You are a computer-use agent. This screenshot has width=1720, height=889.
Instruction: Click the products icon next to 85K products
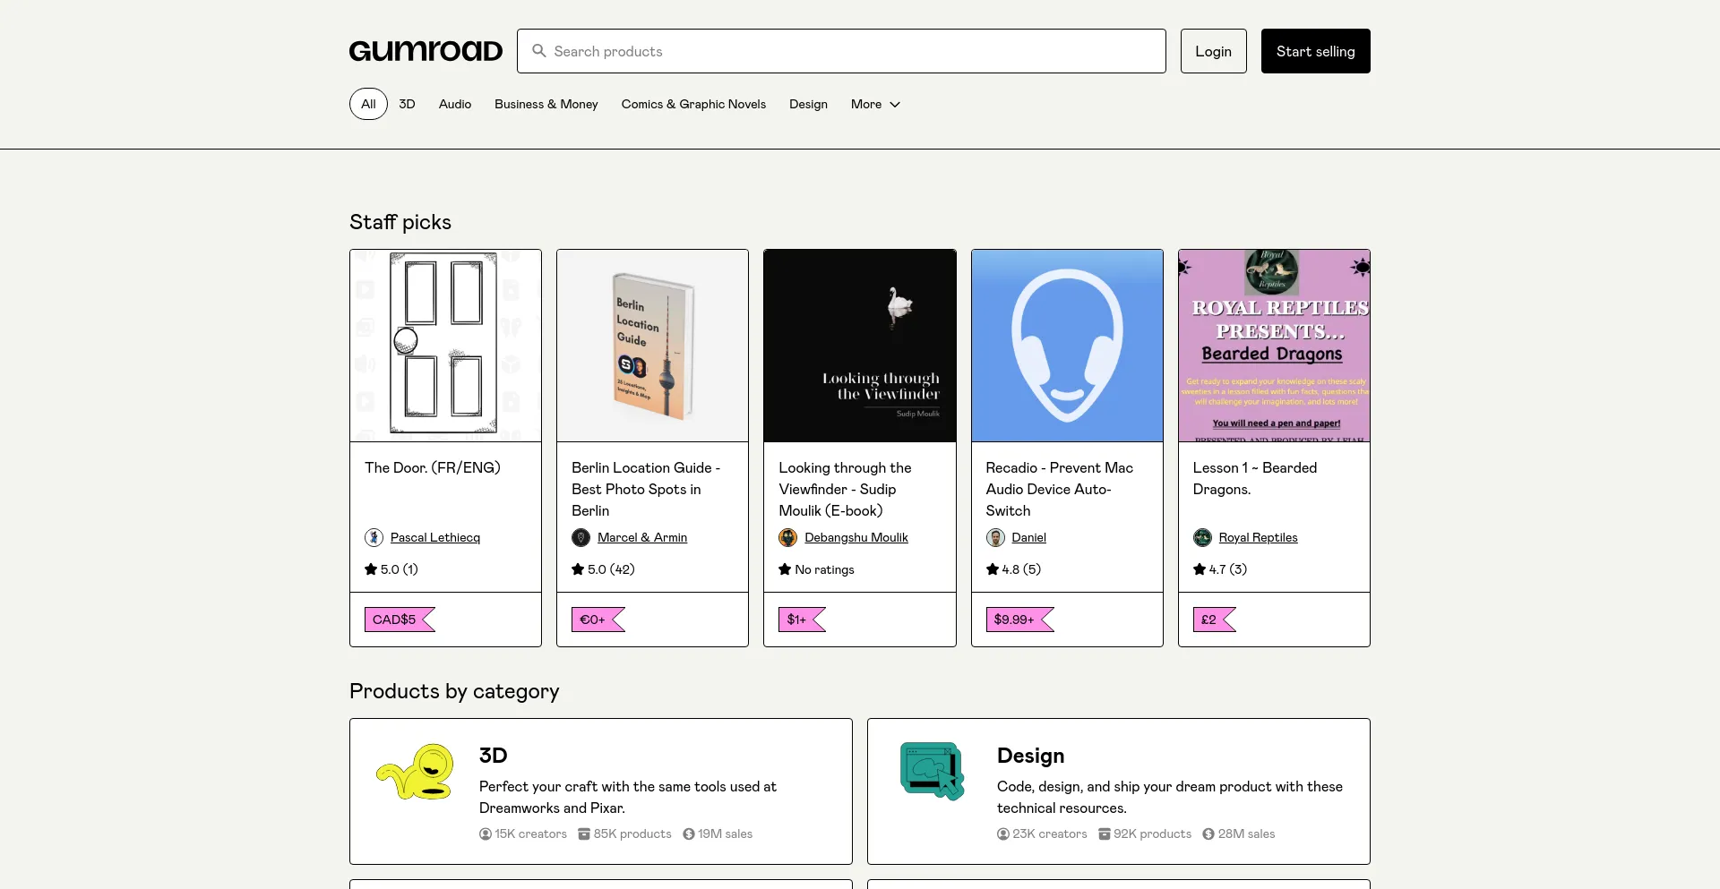(584, 833)
